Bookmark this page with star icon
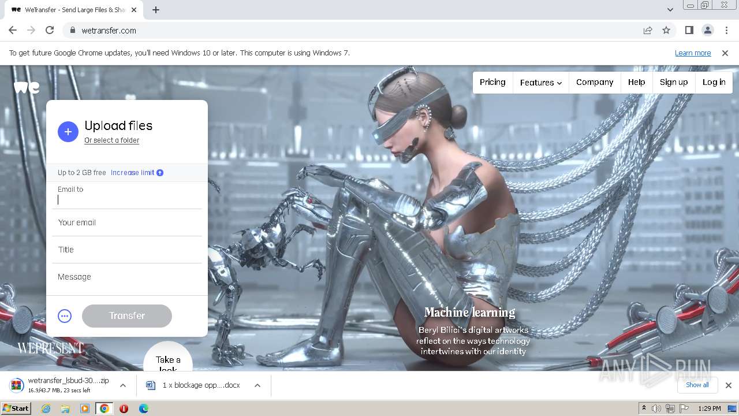Viewport: 739px width, 416px height. [666, 30]
